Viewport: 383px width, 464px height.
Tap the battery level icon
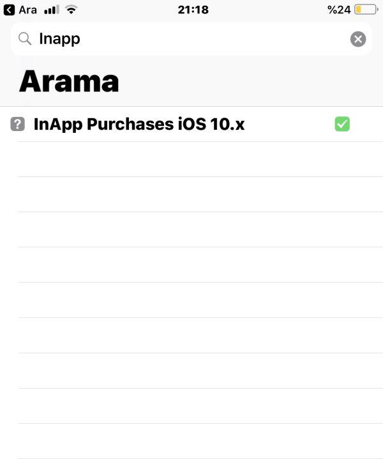coord(366,10)
